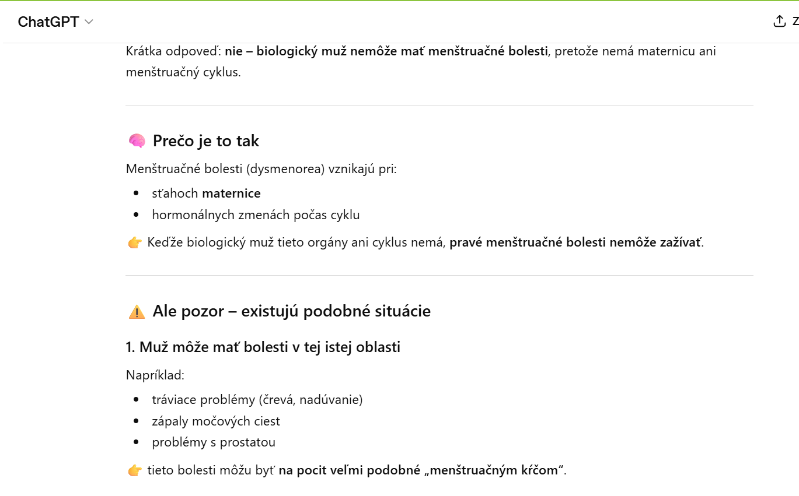
Task: Click bullet "problémy s prostatou"
Action: click(214, 442)
